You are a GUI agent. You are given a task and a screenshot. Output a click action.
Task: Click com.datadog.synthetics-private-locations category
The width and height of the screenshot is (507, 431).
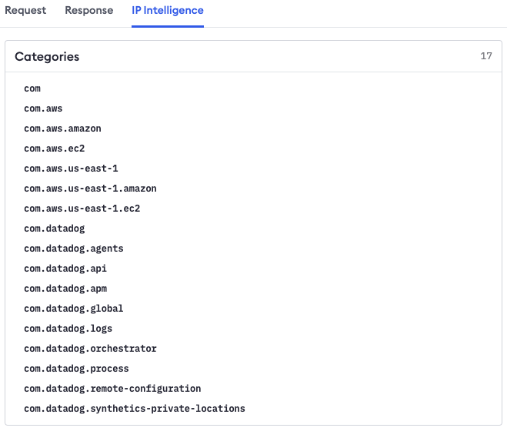coord(134,409)
